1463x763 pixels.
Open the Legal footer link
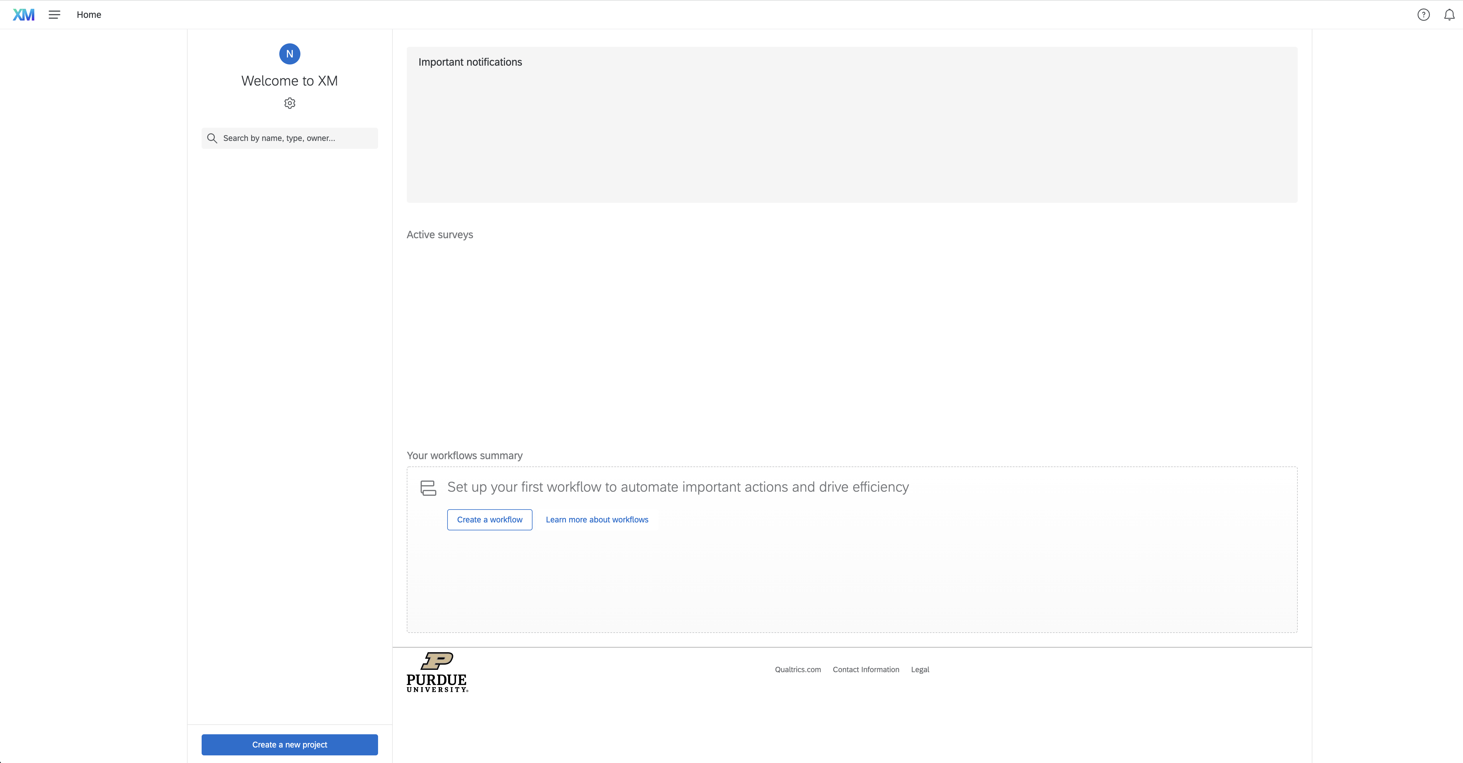[919, 669]
